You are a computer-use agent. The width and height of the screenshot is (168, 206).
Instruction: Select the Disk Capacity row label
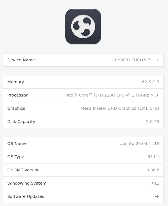(x=21, y=122)
